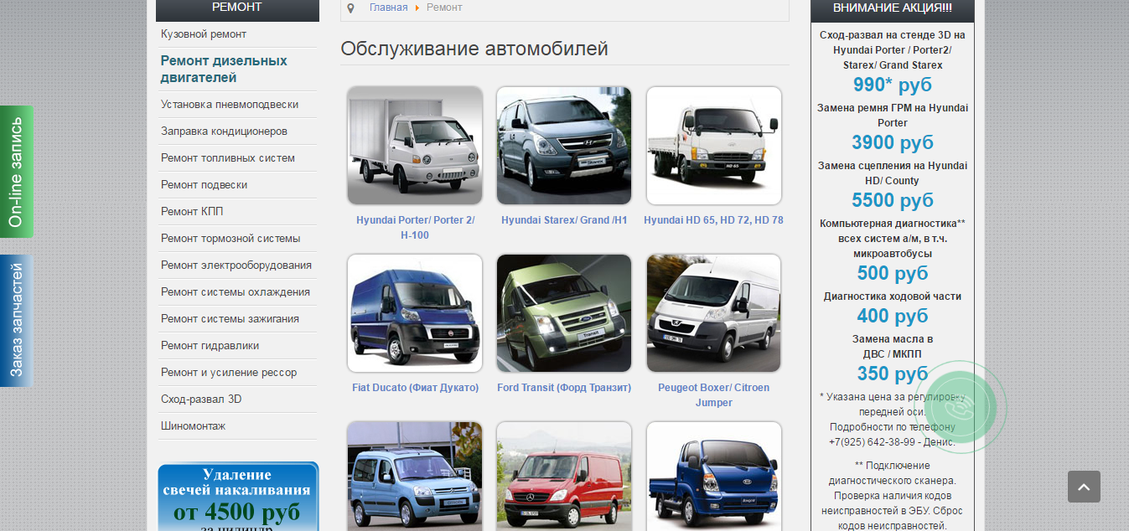Click the Hyundai Porter truck thumbnail
Screen dimensions: 1129x531
(415, 146)
